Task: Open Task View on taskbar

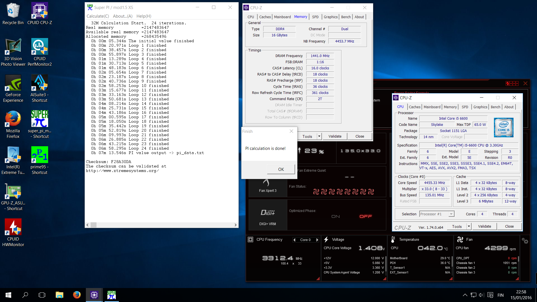Action: 42,295
